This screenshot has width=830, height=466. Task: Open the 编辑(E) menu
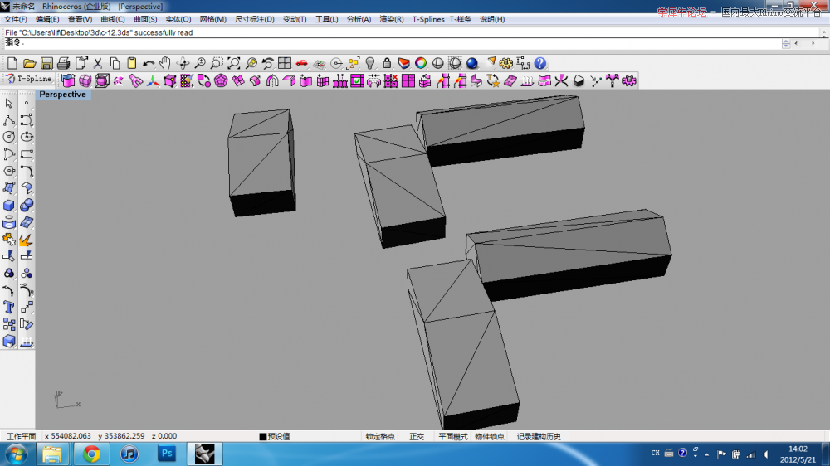[x=47, y=19]
